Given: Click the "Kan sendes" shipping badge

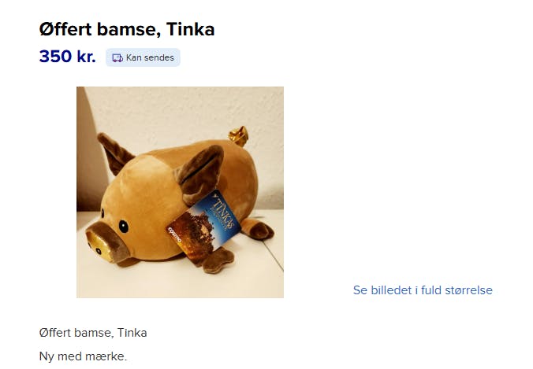Looking at the screenshot, I should (x=143, y=57).
